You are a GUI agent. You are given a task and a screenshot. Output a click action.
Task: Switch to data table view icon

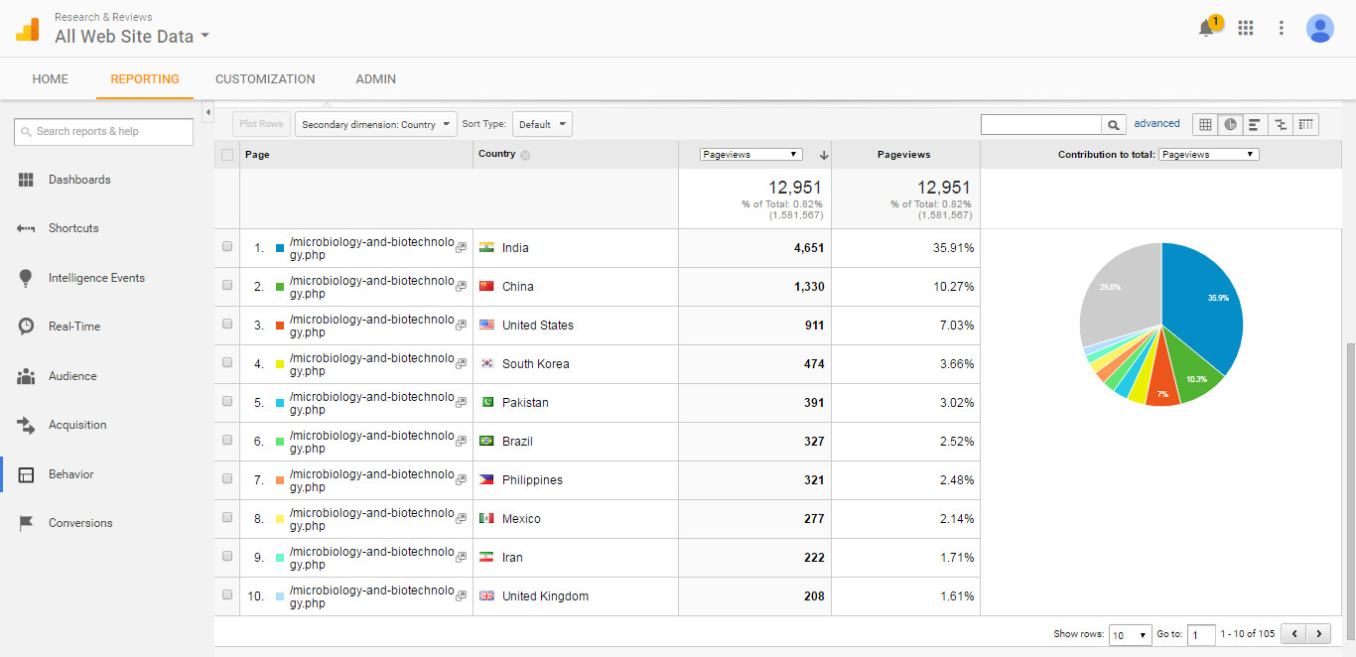tap(1205, 124)
